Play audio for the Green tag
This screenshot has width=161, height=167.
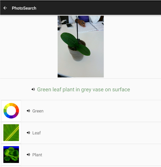pos(28,111)
